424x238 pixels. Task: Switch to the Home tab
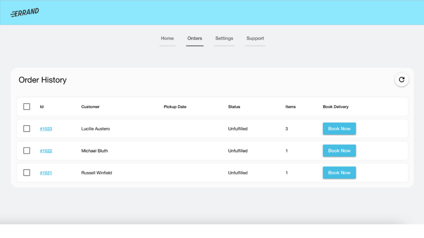click(167, 38)
